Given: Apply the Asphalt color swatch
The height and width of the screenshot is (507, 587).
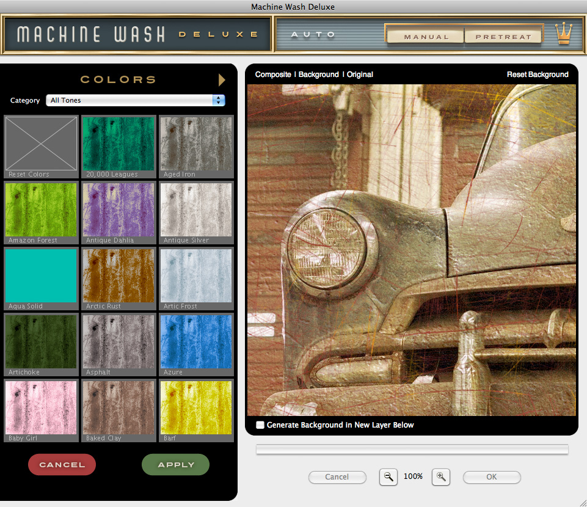Looking at the screenshot, I should (118, 344).
